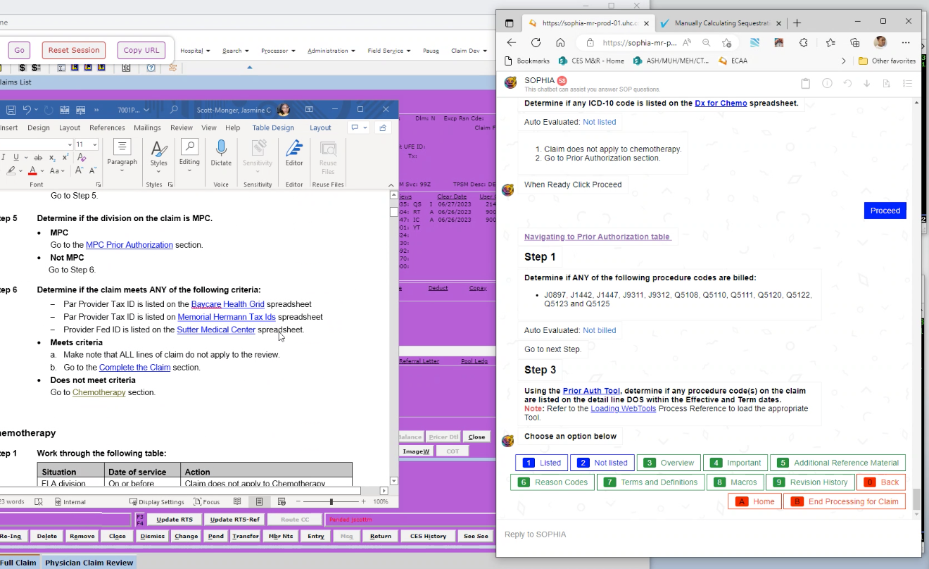Open Edge Collections icon
Image resolution: width=929 pixels, height=569 pixels.
(x=855, y=42)
